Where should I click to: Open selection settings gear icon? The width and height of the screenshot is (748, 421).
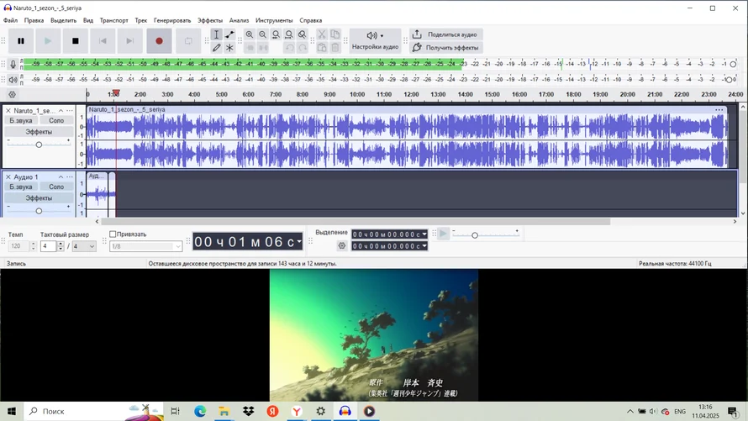coord(341,246)
